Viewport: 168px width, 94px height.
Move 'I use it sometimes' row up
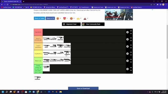(x=131, y=45)
